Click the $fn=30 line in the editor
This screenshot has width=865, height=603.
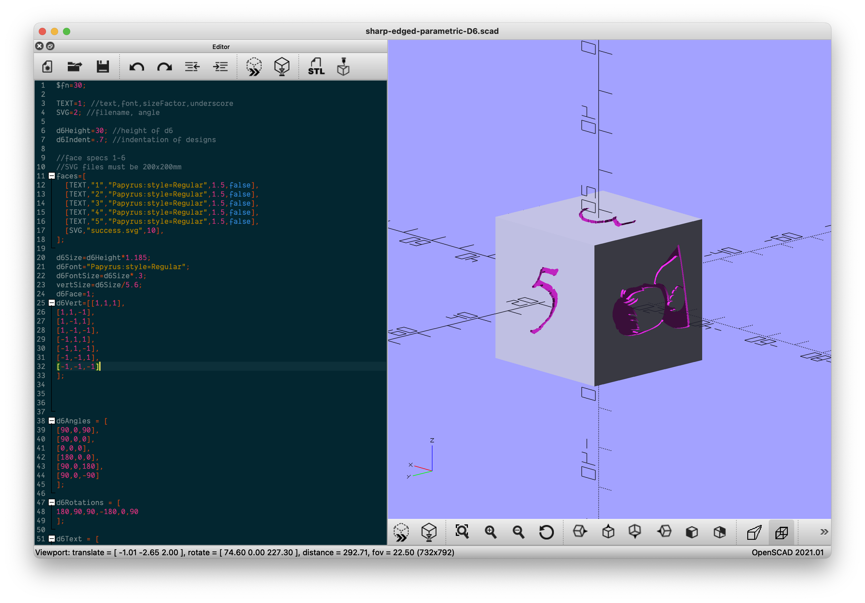[71, 86]
